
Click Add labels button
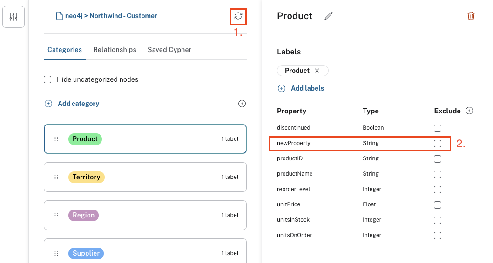tap(307, 88)
